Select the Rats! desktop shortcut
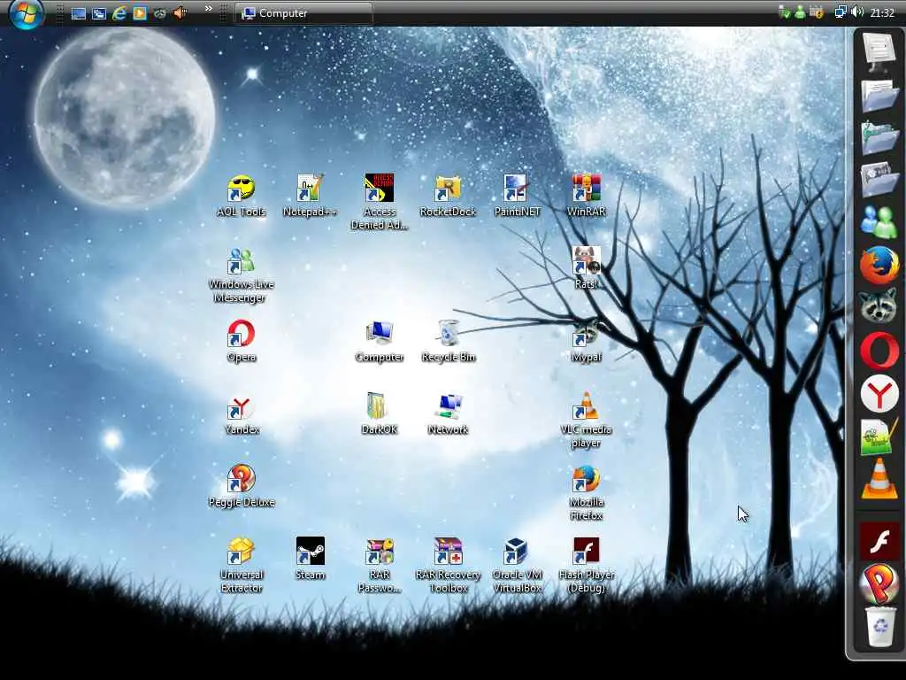906x680 pixels. [586, 268]
